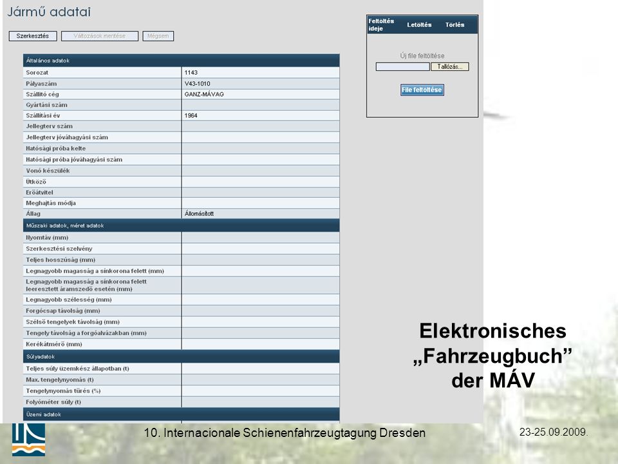
Task: Click the Erőátvitel row label
Action: point(39,192)
